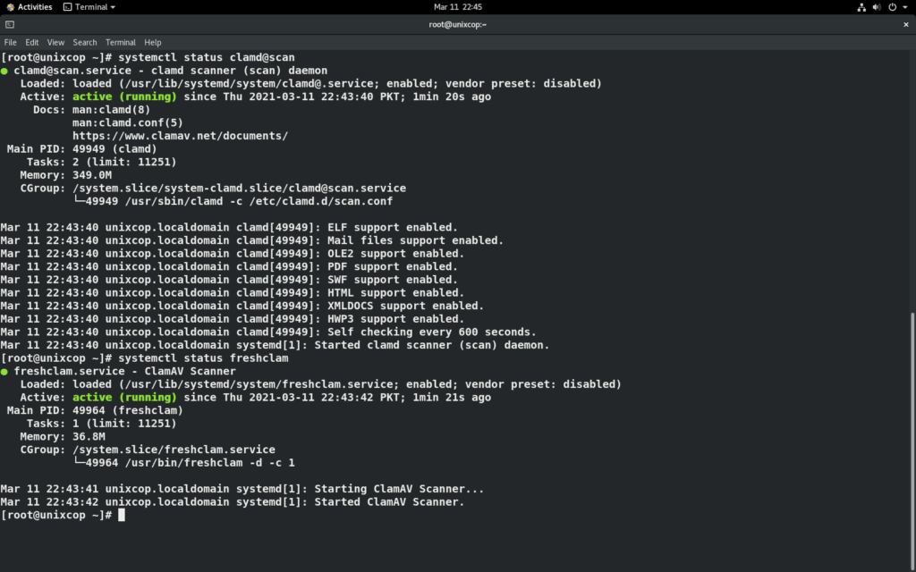Click the volume speaker icon
Image resolution: width=916 pixels, height=572 pixels.
click(x=877, y=7)
